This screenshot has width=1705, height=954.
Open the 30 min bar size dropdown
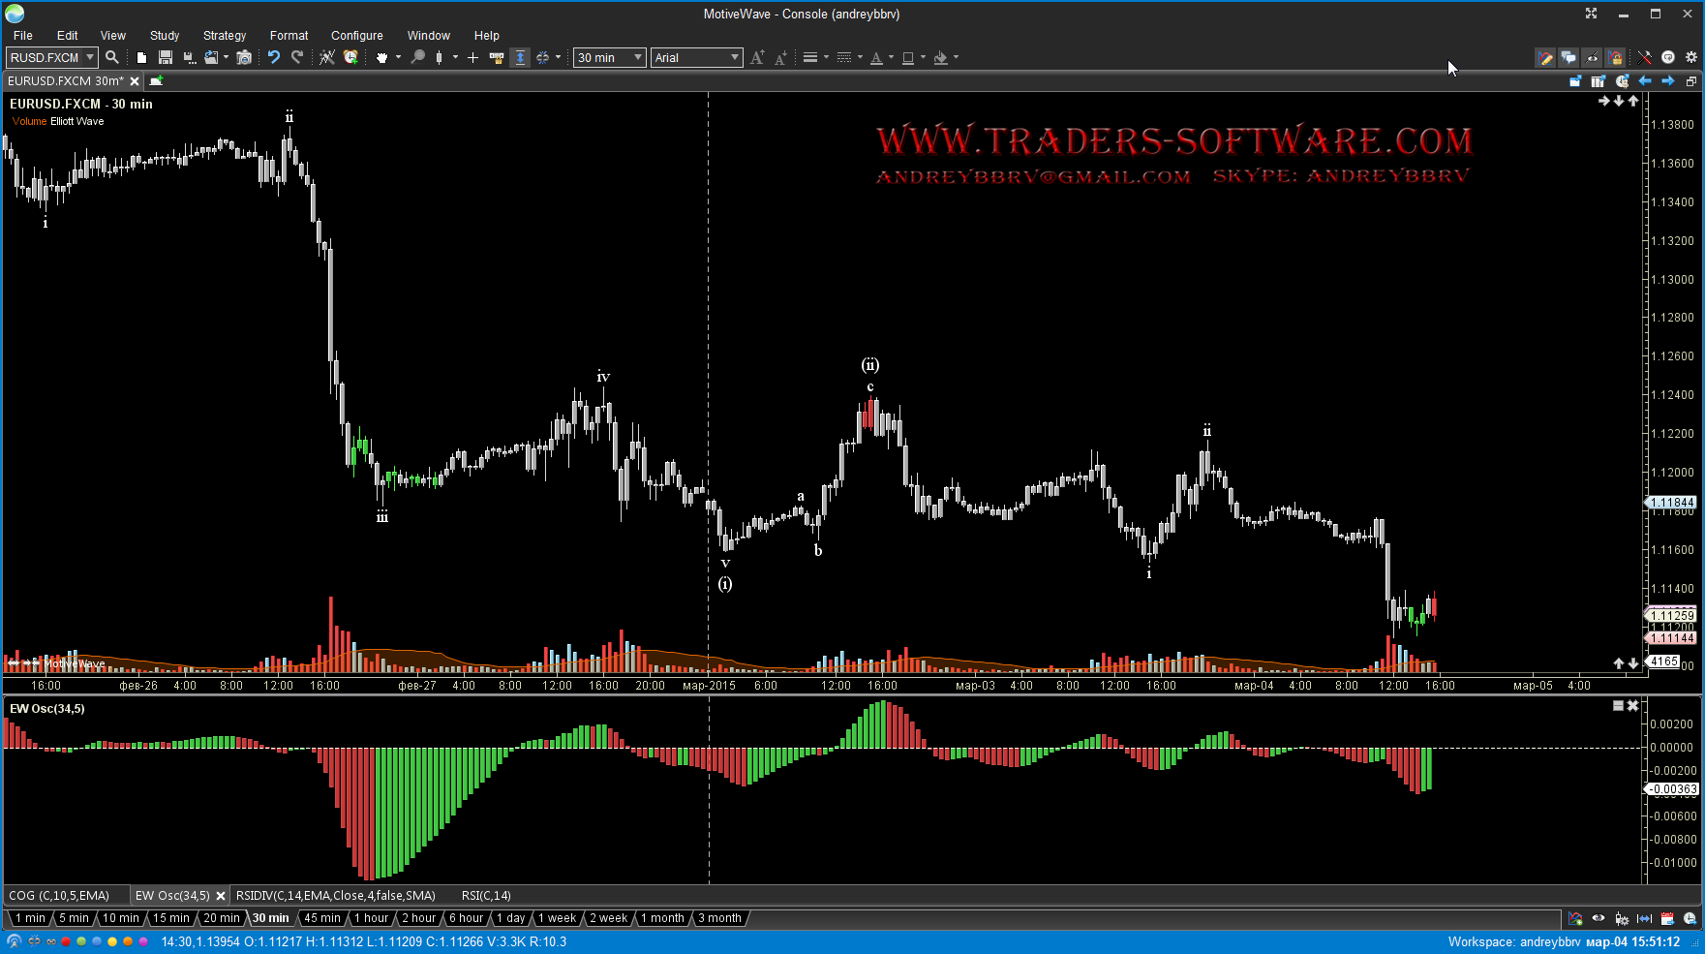[637, 58]
